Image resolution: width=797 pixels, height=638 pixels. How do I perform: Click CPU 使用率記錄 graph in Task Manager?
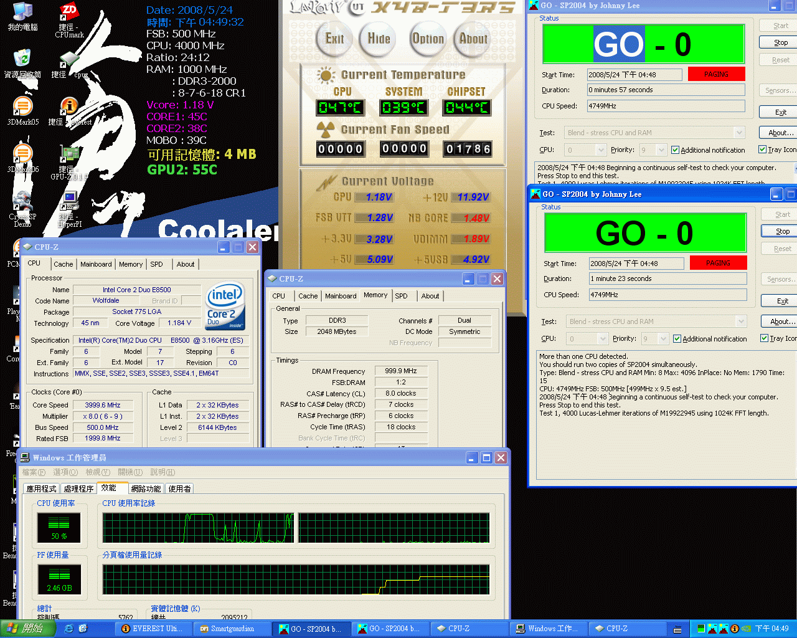[x=296, y=528]
